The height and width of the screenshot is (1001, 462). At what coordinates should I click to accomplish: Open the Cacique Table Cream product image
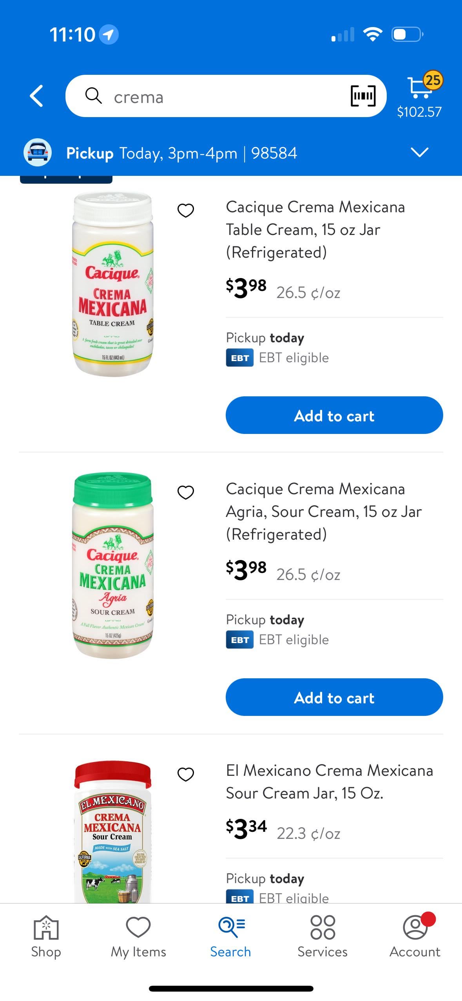(x=113, y=284)
